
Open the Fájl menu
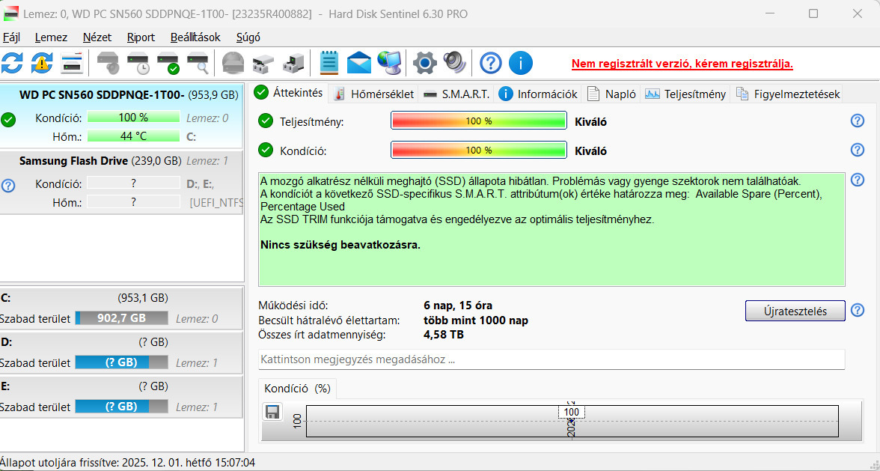tap(11, 37)
